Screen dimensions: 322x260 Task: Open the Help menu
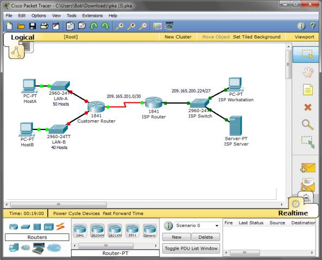point(113,16)
